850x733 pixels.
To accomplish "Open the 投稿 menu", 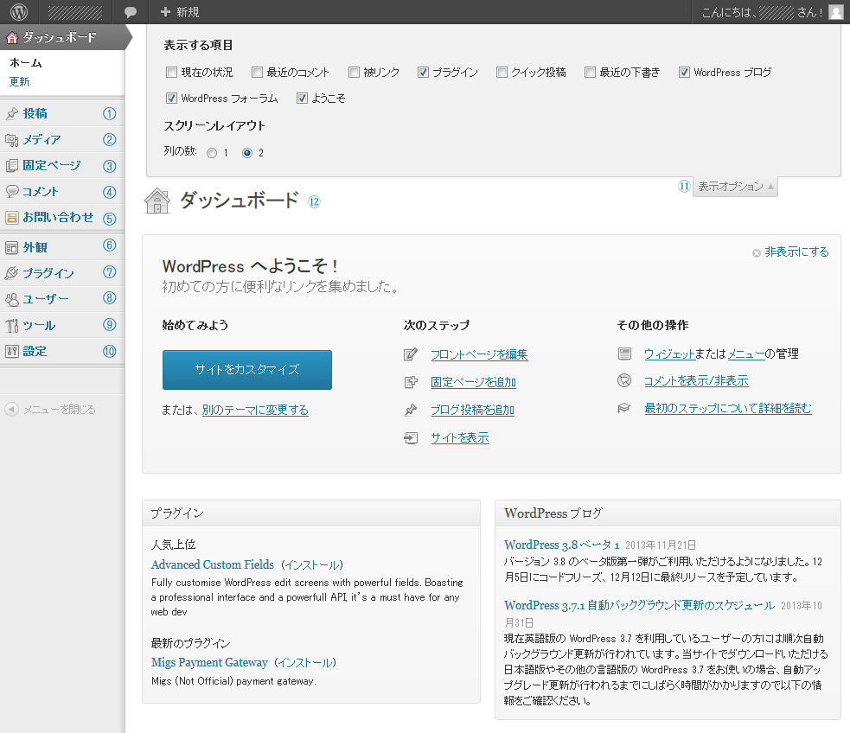I will 61,113.
